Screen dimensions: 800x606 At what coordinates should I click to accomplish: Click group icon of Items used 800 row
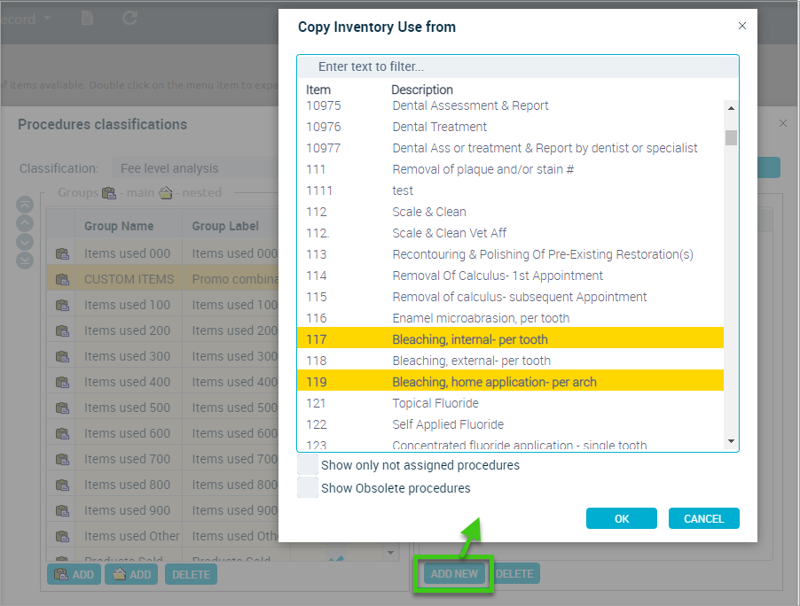[62, 485]
